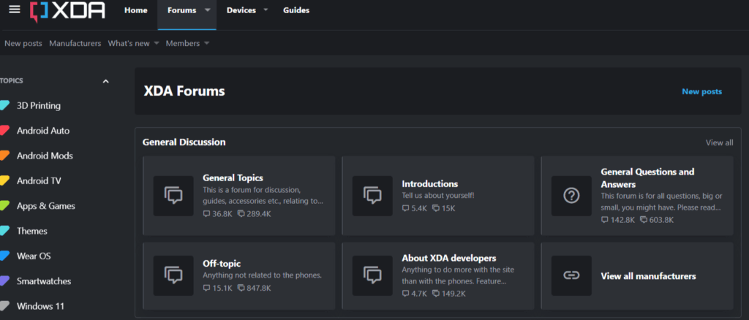749x320 pixels.
Task: Click Members in the sub-navigation
Action: (x=182, y=43)
